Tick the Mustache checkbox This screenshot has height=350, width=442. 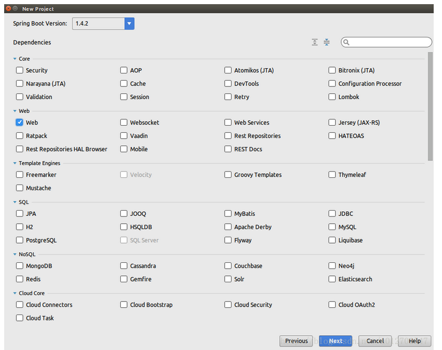click(20, 188)
